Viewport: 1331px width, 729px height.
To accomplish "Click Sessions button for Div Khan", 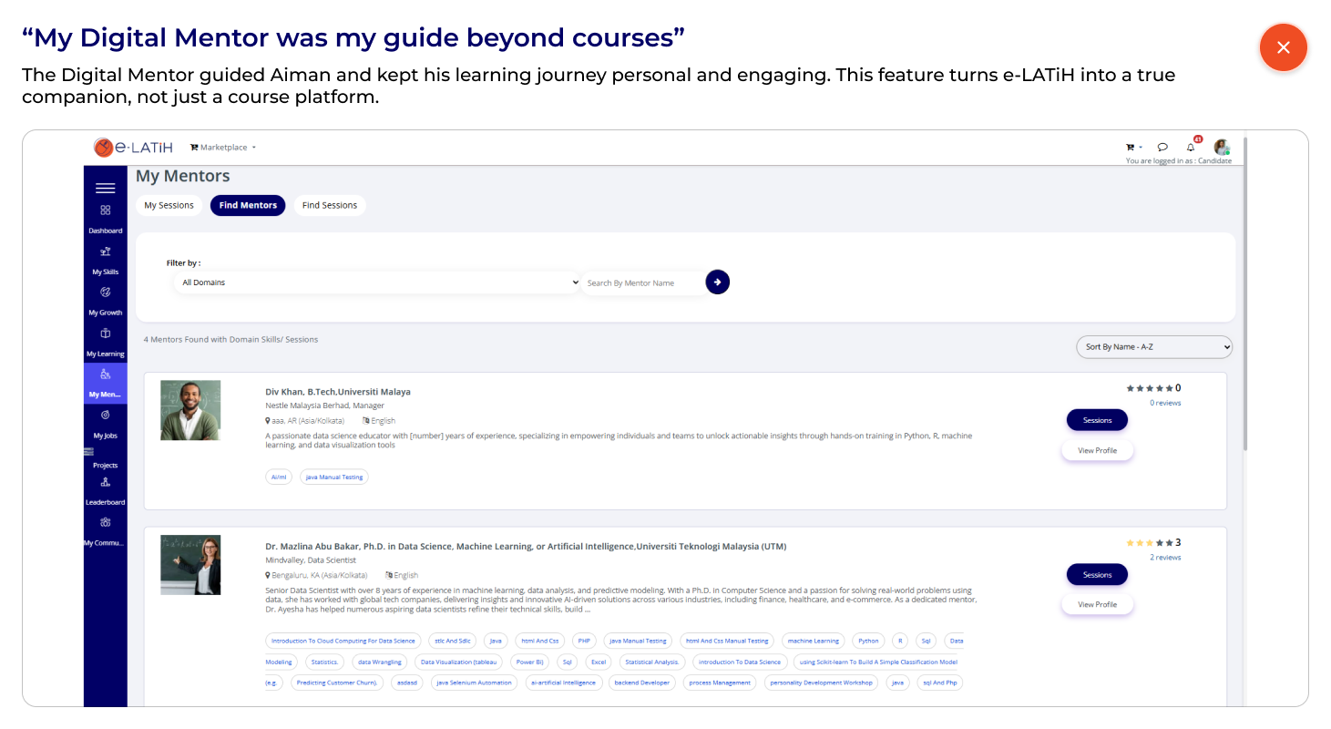I will [1097, 420].
